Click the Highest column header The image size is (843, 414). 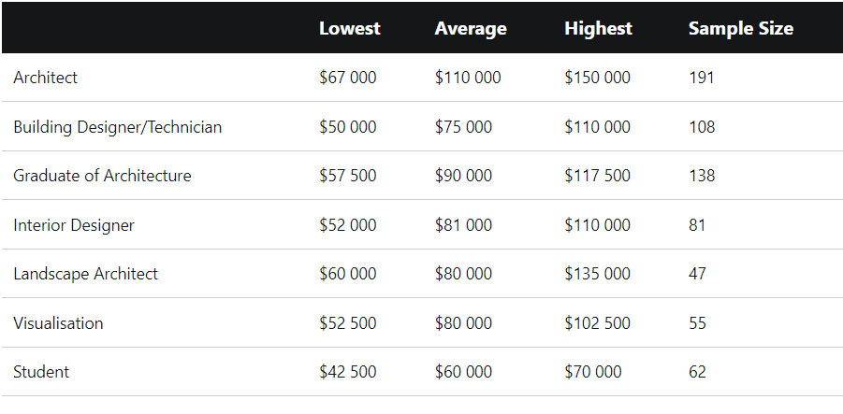pyautogui.click(x=599, y=28)
